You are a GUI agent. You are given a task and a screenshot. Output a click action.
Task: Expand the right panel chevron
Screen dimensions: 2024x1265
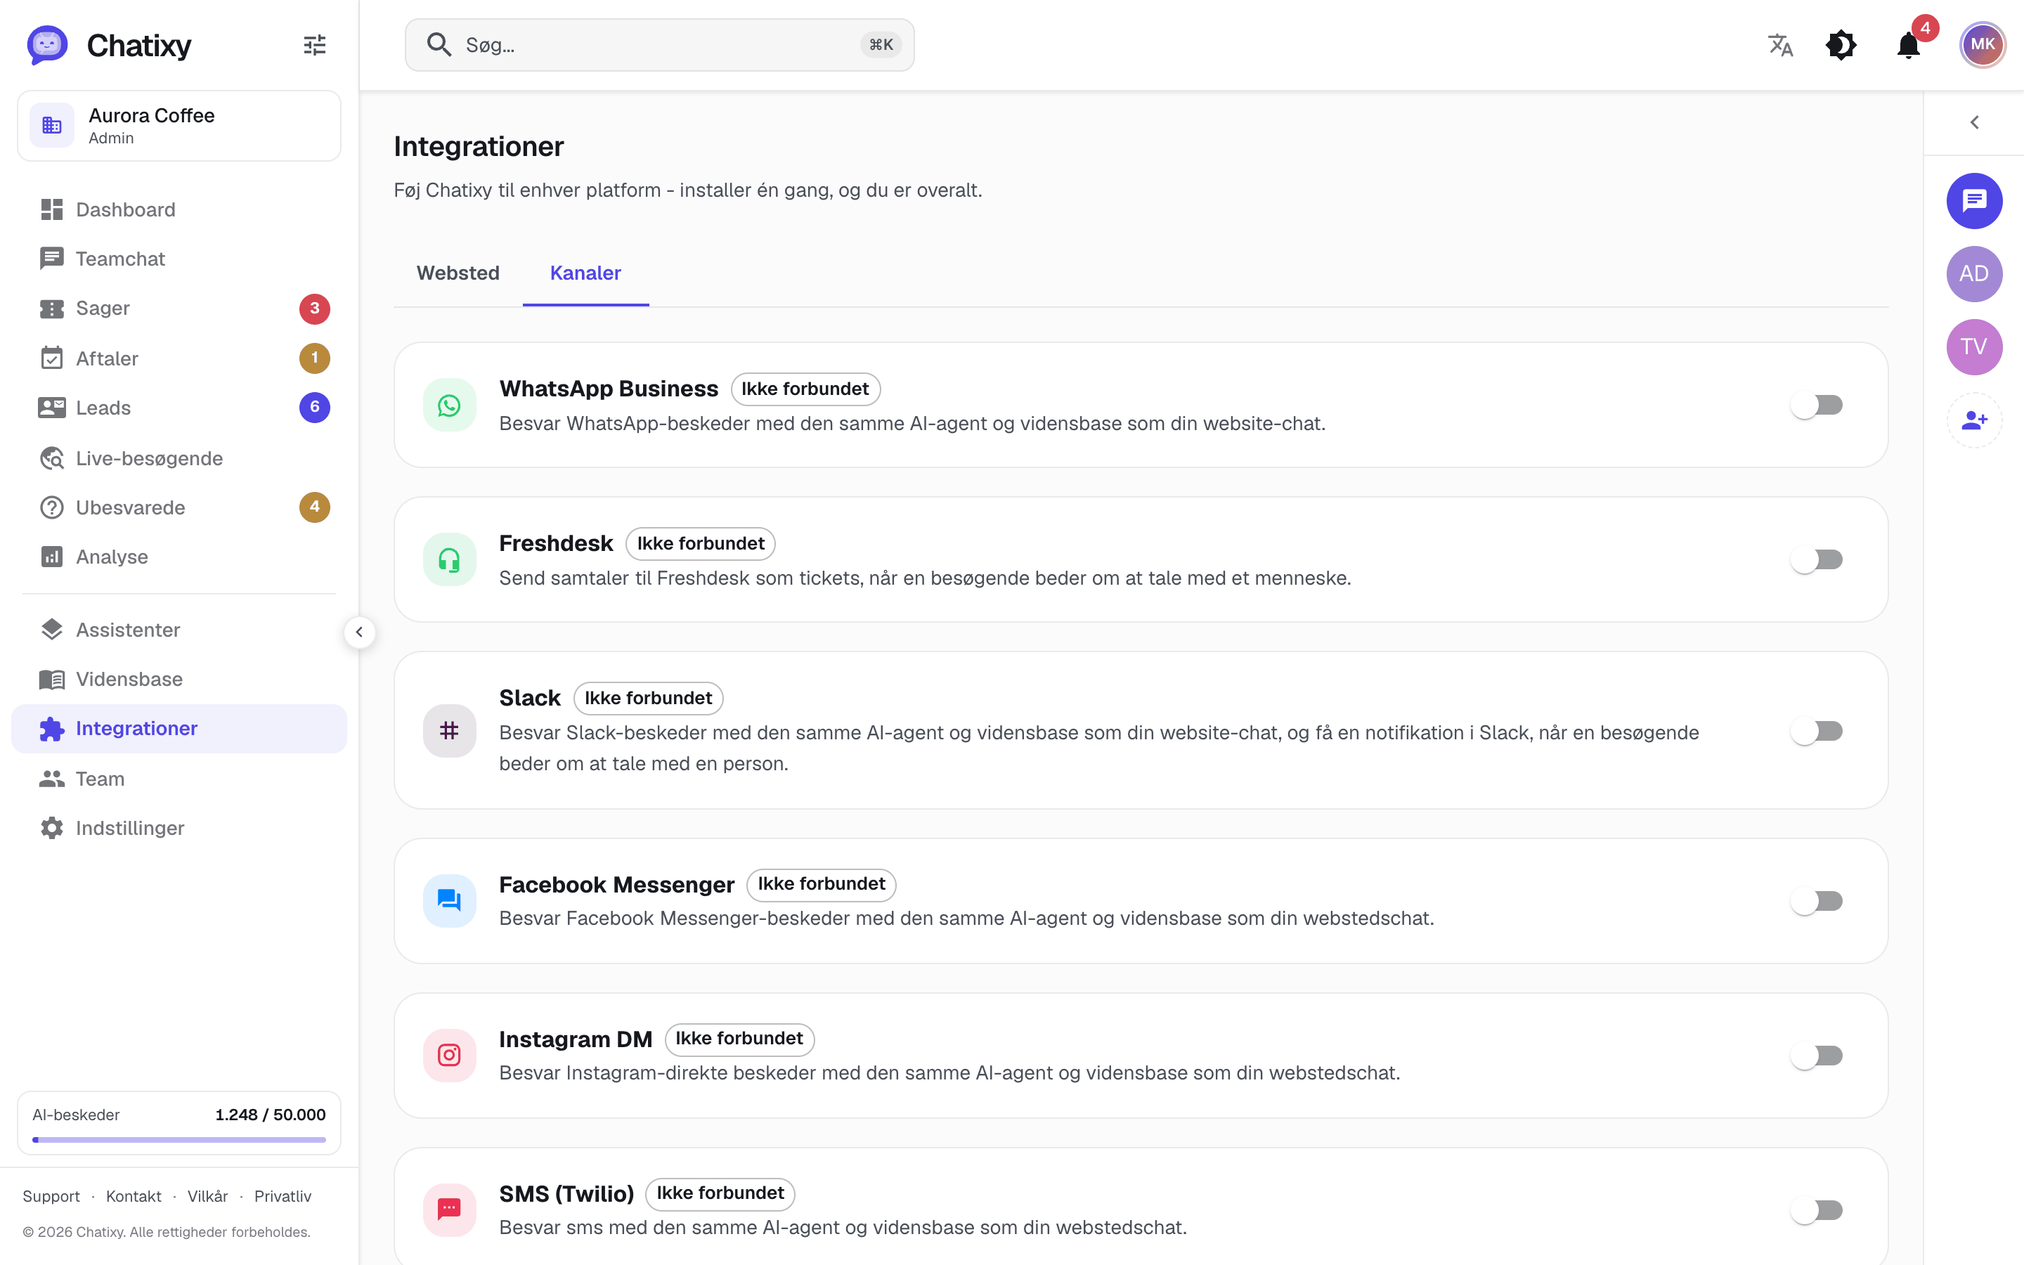point(1974,122)
